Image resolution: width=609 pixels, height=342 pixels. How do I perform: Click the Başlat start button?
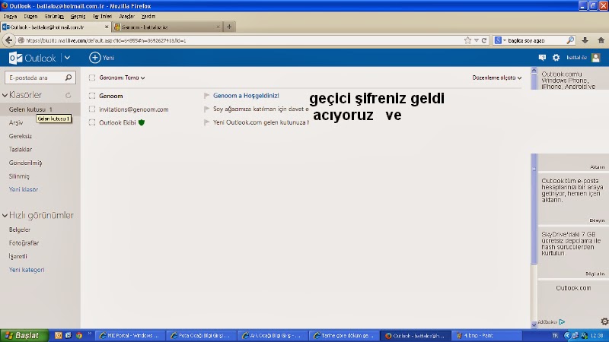pyautogui.click(x=24, y=335)
